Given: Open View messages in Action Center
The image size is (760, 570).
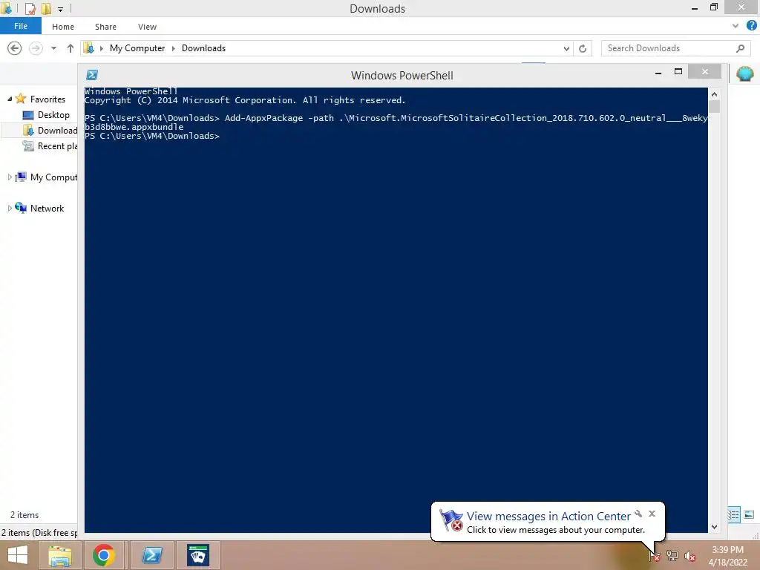Looking at the screenshot, I should (x=548, y=517).
